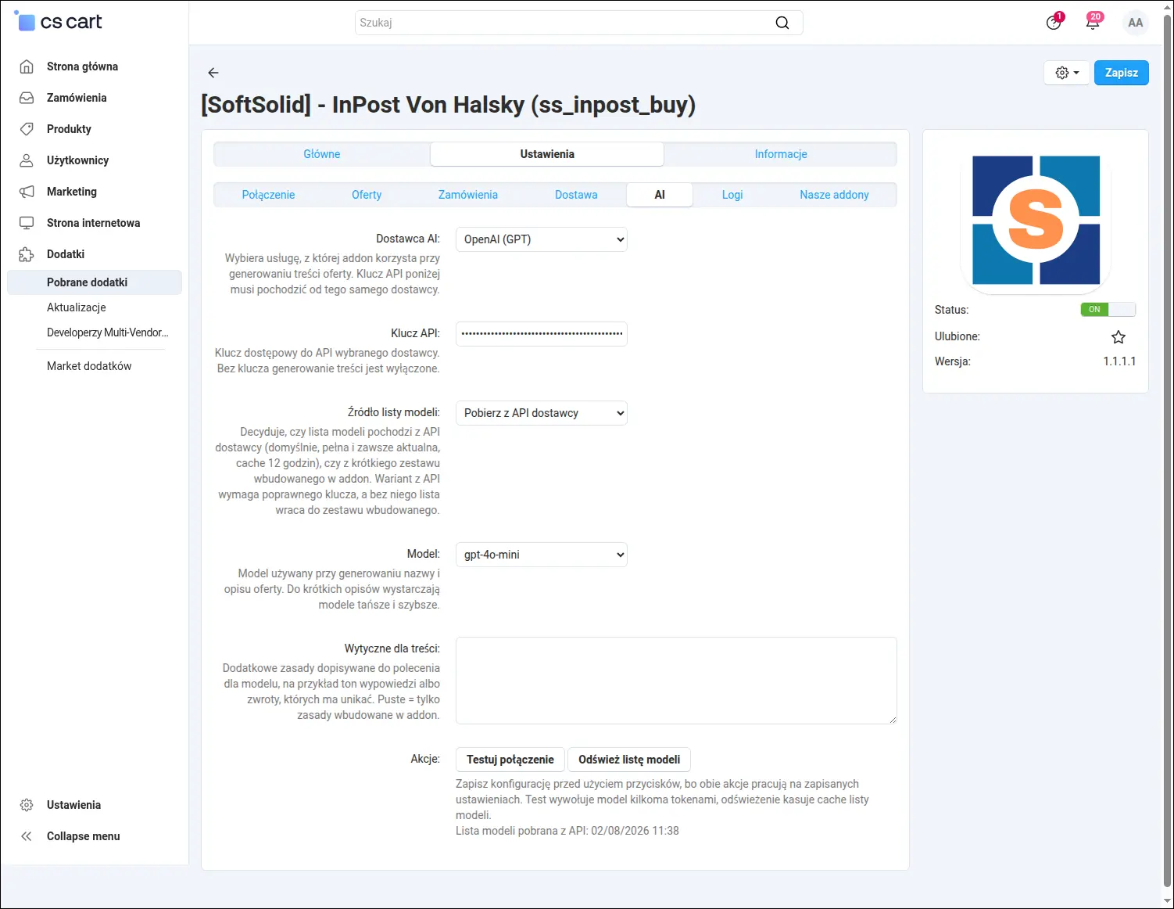Open the AA user avatar menu
1174x909 pixels.
pyautogui.click(x=1136, y=23)
